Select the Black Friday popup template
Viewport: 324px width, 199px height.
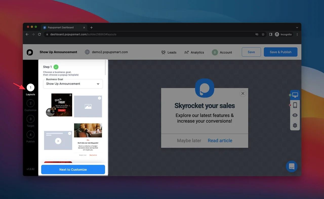(x=60, y=105)
